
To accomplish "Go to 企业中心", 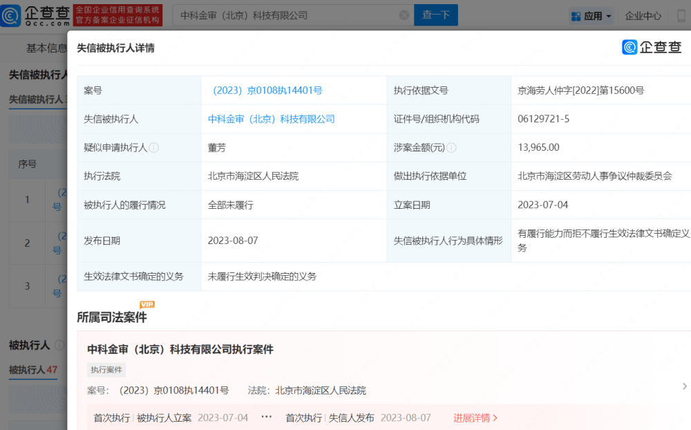I will (643, 16).
